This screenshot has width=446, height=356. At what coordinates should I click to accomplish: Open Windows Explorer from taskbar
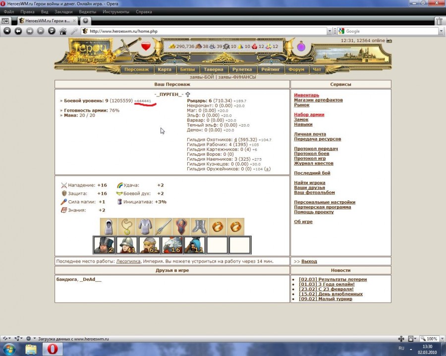point(31,349)
